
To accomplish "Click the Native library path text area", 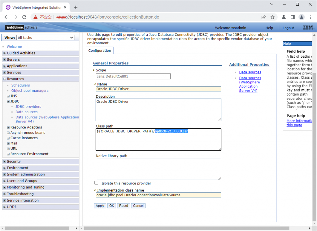I will 158,169.
